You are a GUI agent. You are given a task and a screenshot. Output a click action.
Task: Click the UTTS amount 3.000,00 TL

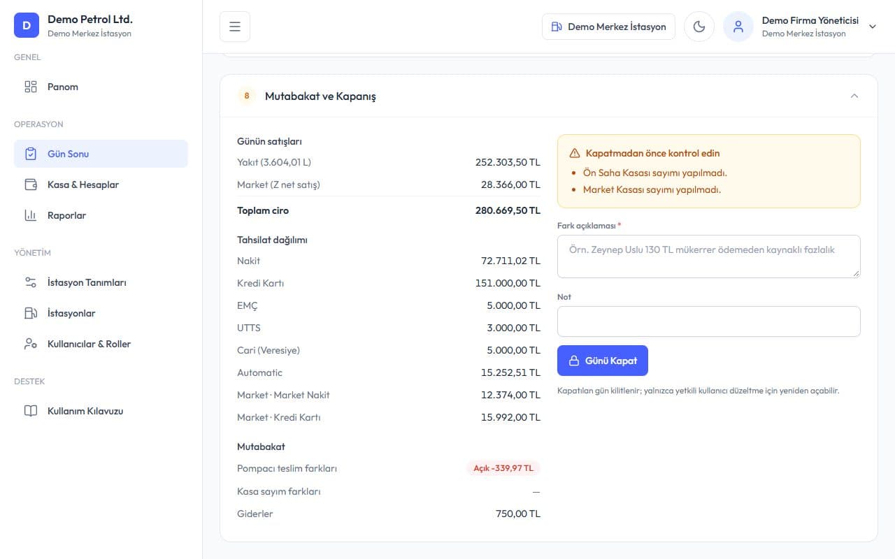coord(514,328)
